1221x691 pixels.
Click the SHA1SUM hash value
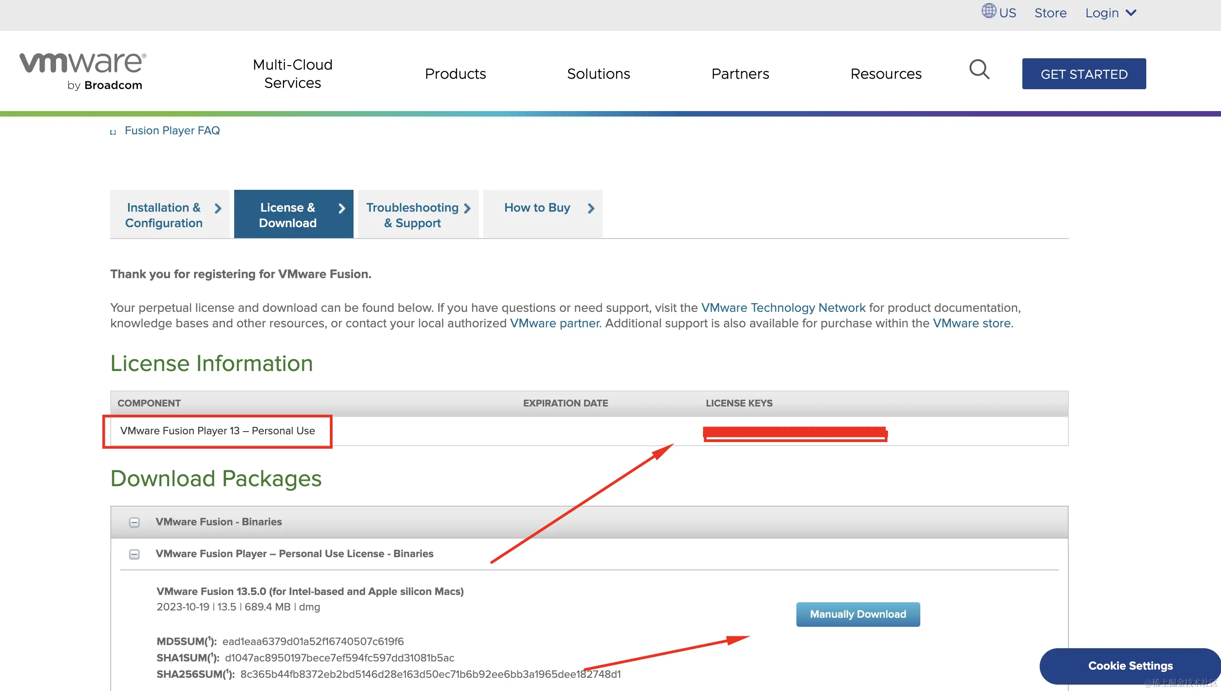(x=339, y=658)
